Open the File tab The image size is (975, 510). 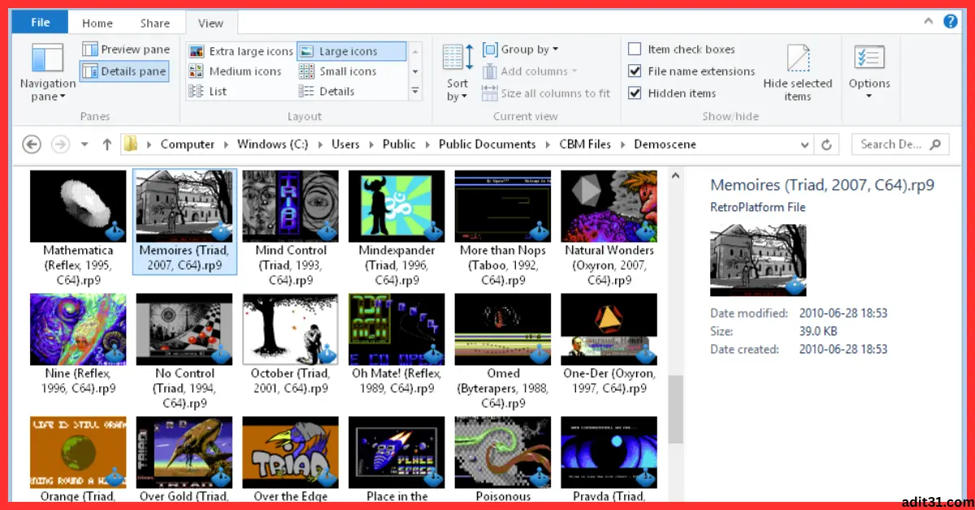(x=40, y=23)
